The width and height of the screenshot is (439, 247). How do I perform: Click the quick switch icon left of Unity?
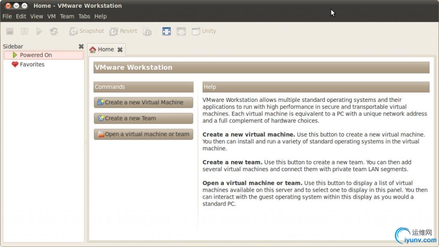pos(181,31)
